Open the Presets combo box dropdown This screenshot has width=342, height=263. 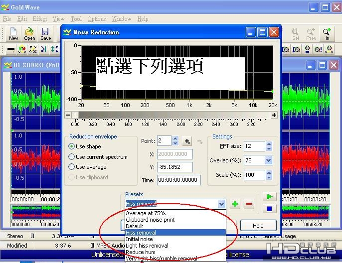(221, 204)
